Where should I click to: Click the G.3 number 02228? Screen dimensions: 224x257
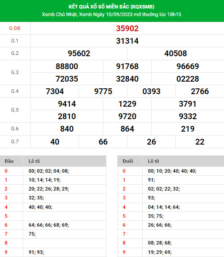coord(188,79)
